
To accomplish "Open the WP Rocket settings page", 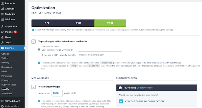I will [7, 93].
